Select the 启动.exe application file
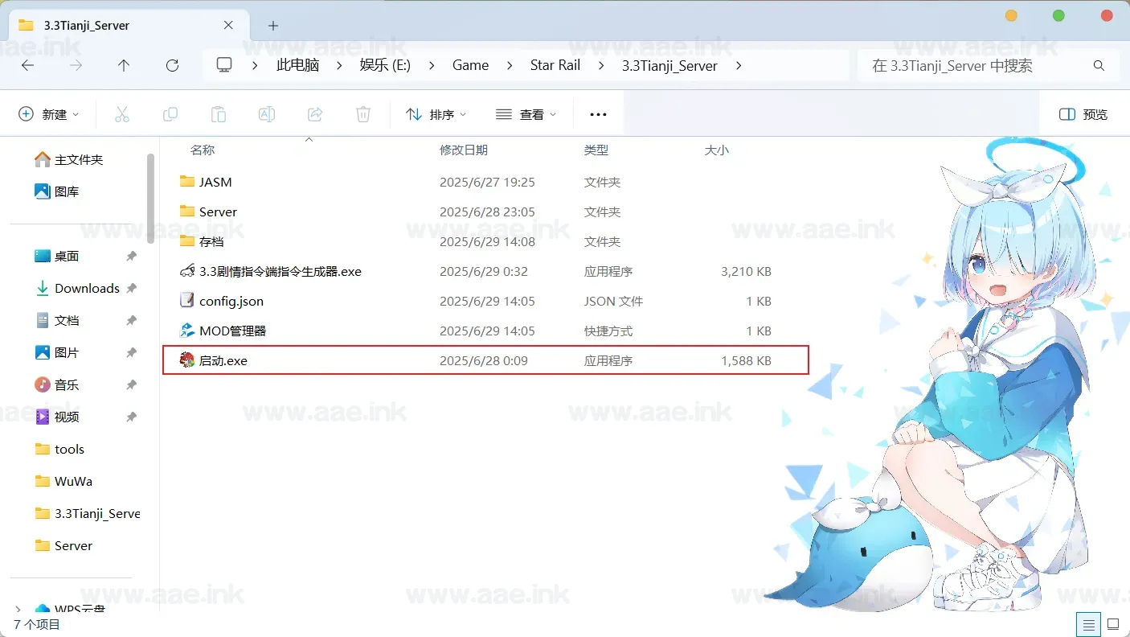Screen dimensions: 1130x637 (223, 361)
